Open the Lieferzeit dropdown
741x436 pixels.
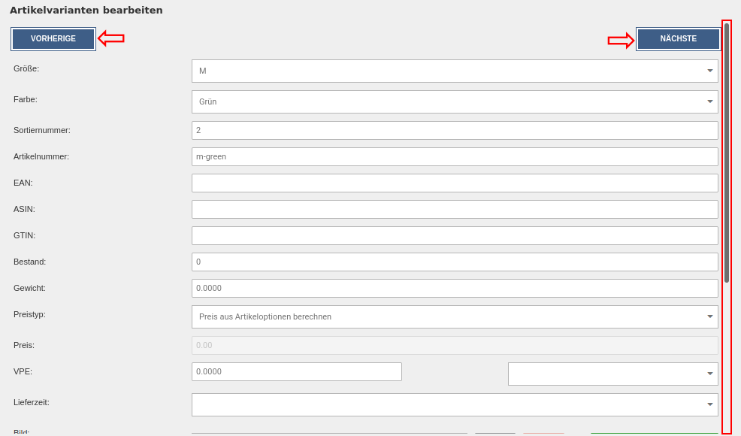(455, 405)
